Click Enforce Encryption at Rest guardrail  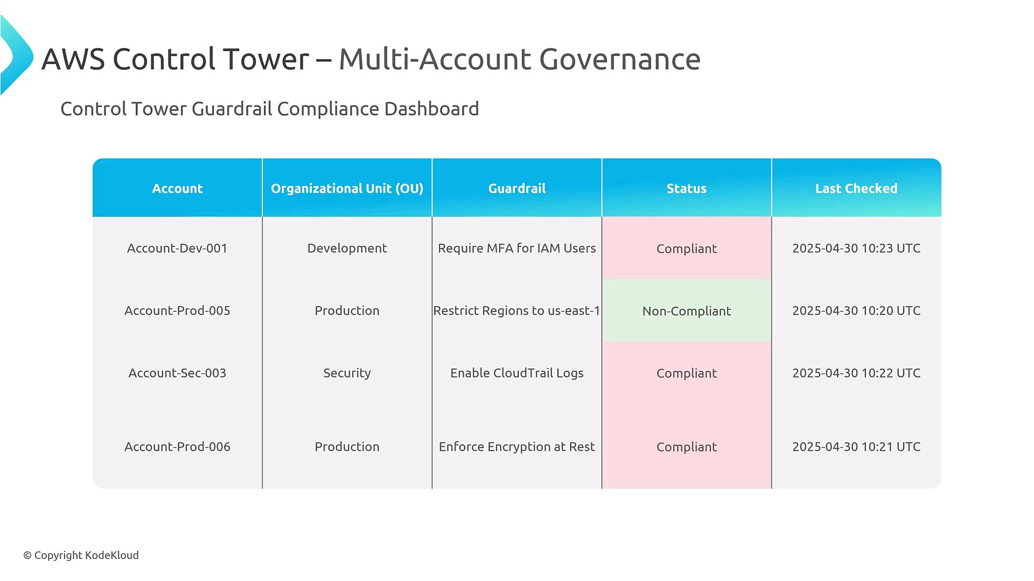516,447
